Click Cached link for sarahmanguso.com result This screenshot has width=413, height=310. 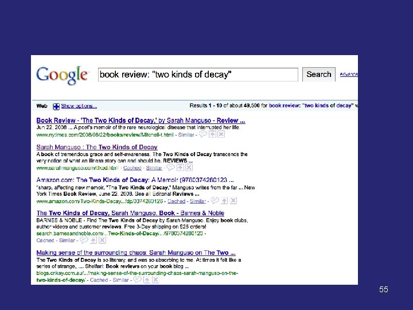pyautogui.click(x=133, y=168)
